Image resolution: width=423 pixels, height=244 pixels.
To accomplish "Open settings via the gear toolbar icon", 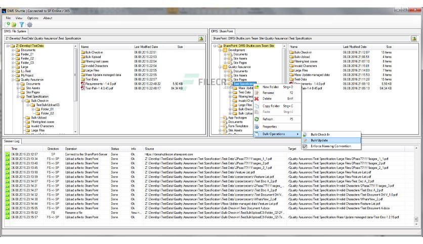I will click(x=29, y=25).
